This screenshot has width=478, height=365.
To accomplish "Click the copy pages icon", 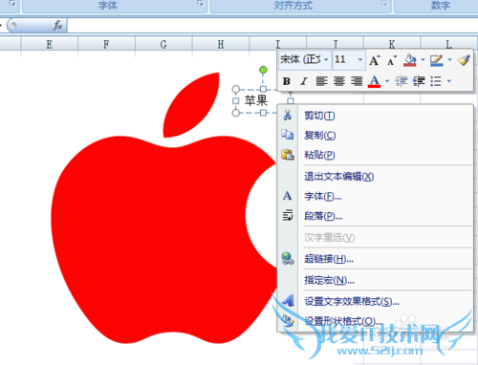I will pos(288,135).
